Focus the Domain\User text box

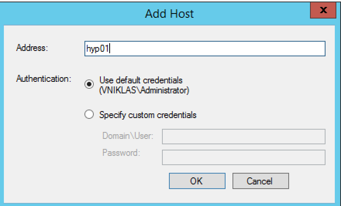[x=244, y=137]
